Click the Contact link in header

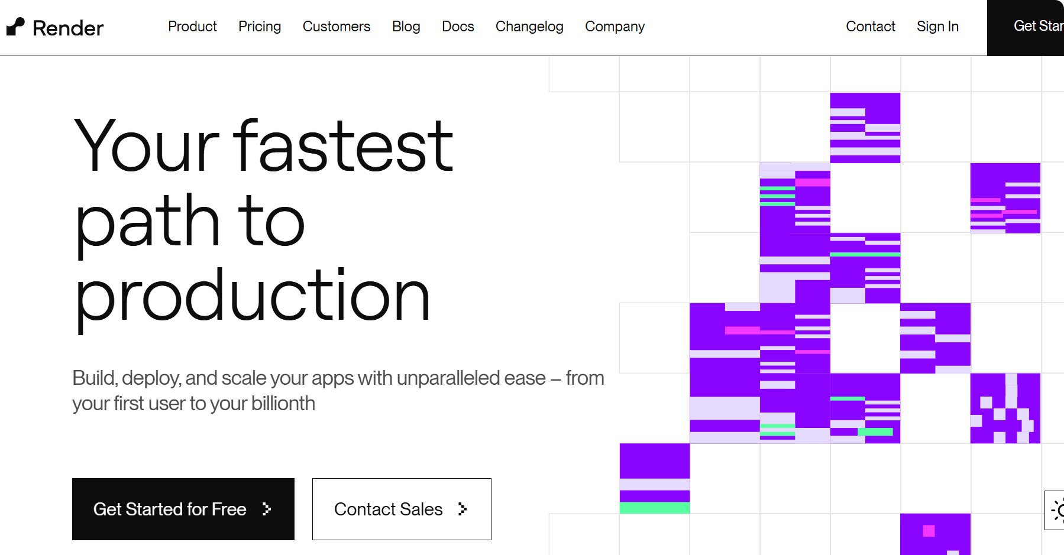point(871,27)
